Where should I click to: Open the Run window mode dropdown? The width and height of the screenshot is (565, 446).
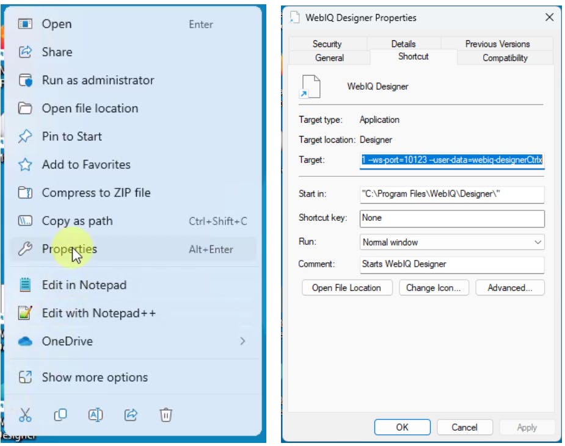pyautogui.click(x=538, y=242)
